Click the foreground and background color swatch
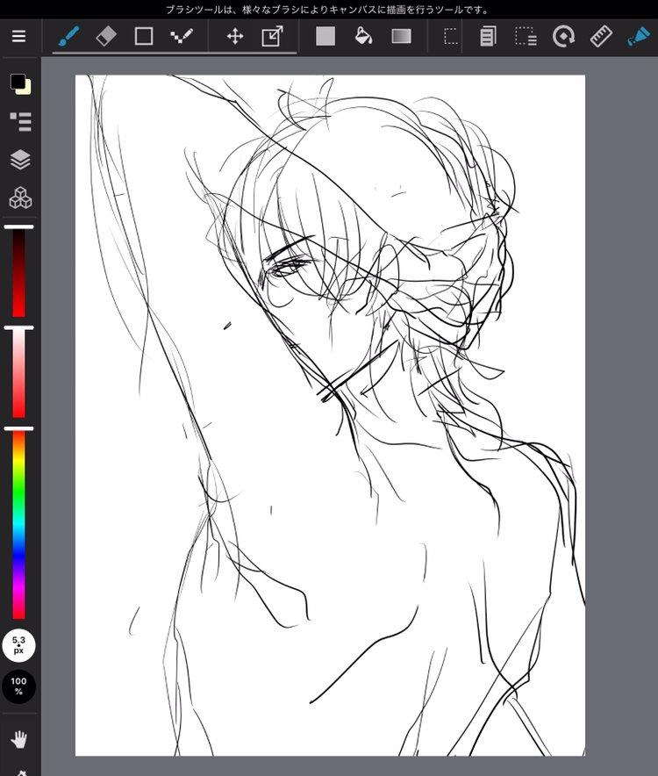The image size is (658, 776). [x=20, y=83]
